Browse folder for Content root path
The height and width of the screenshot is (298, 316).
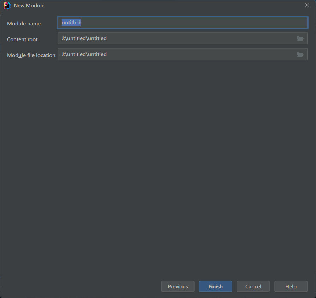tap(300, 38)
